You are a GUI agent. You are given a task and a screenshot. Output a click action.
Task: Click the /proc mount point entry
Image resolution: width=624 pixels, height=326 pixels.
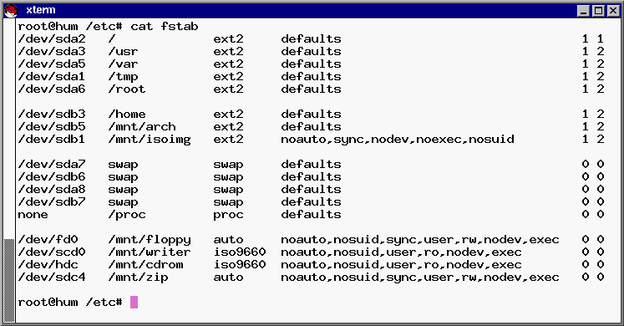[x=127, y=215]
